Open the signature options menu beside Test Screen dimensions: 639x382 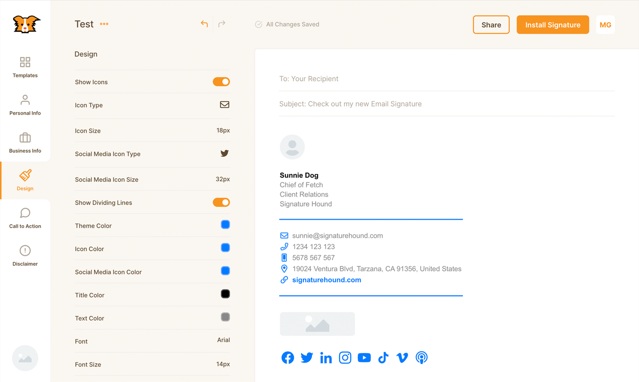pyautogui.click(x=104, y=24)
